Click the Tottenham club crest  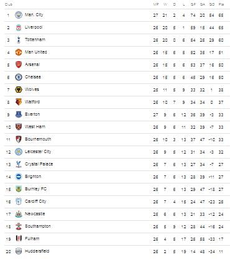tap(19, 40)
